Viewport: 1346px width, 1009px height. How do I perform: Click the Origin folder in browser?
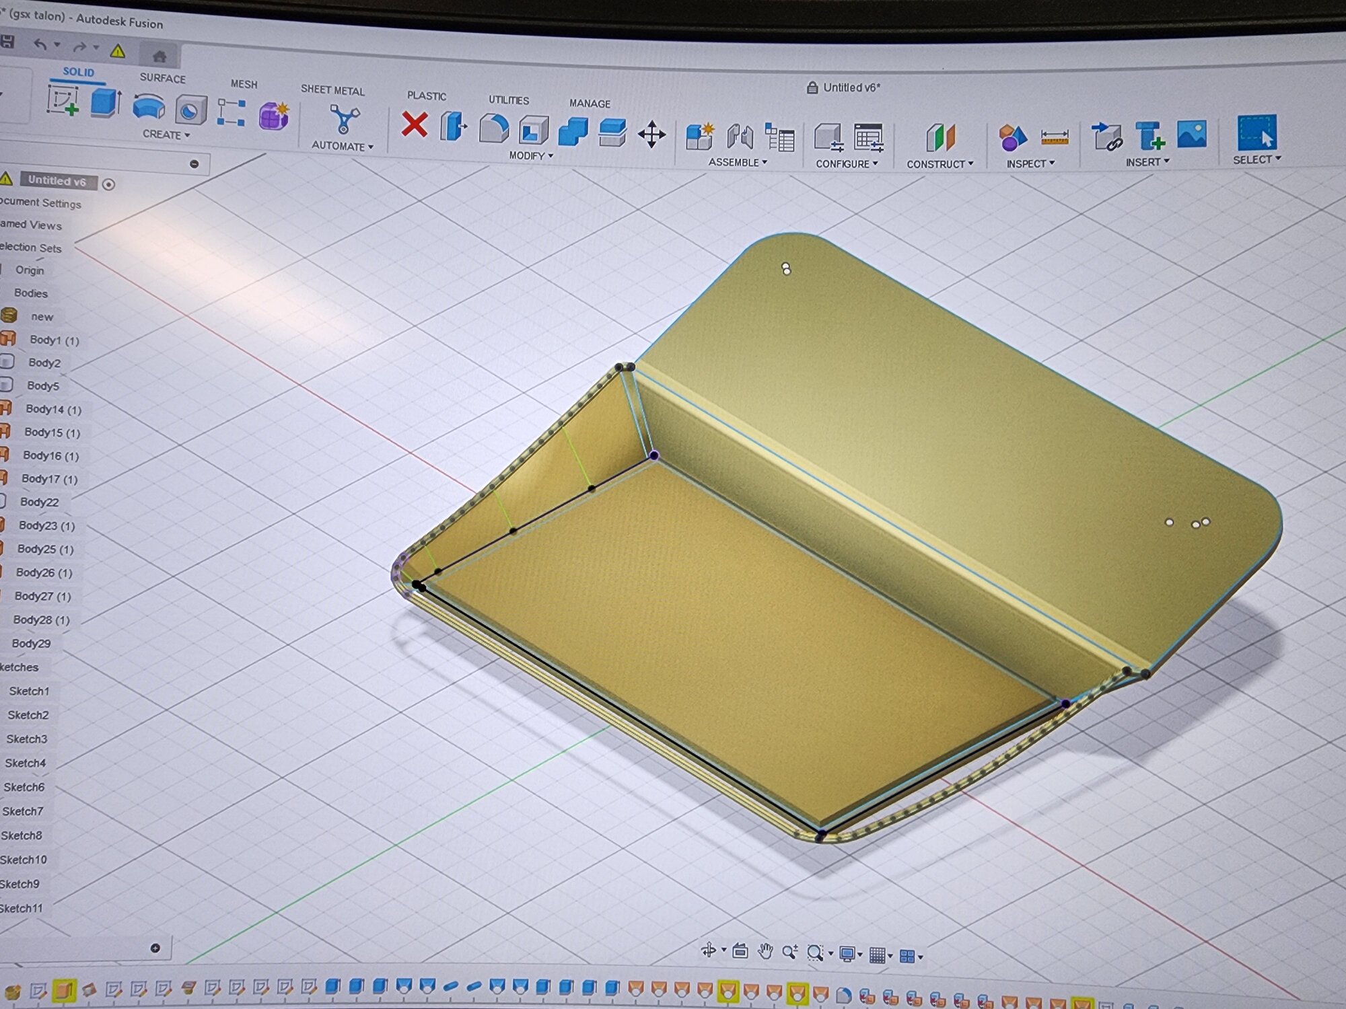click(x=30, y=270)
